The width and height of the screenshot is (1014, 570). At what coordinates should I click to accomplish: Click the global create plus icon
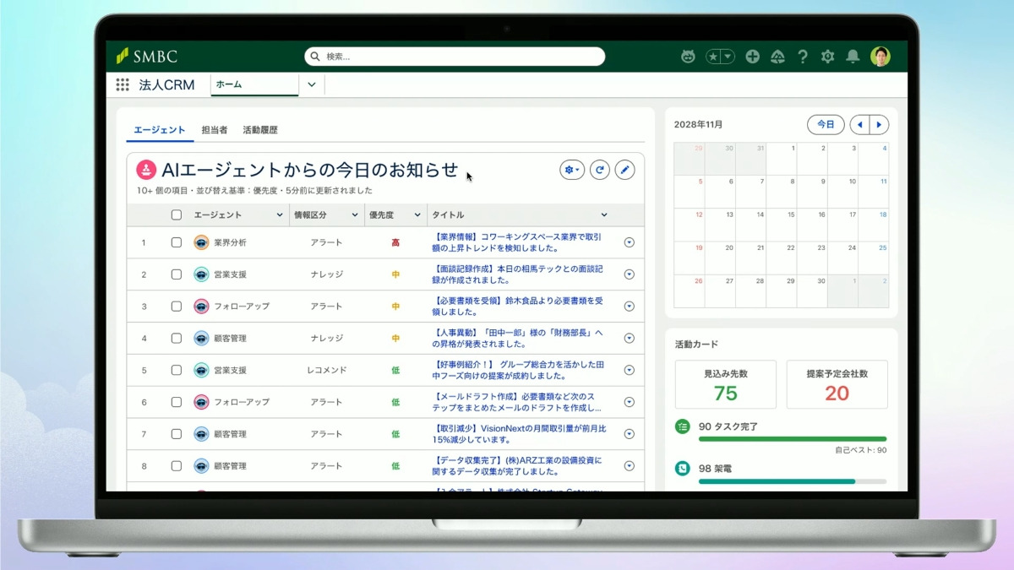[x=752, y=57]
